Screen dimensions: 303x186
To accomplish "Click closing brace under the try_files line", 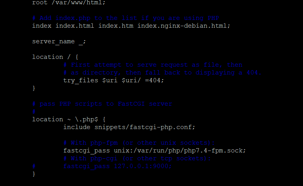I will tap(34, 88).
